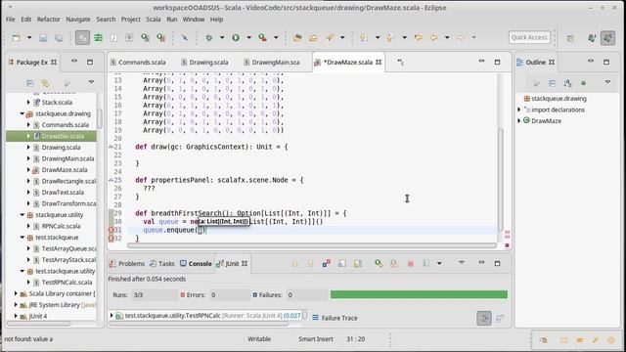This screenshot has width=626, height=352.
Task: Select Stack.scala in Package Explorer
Action: pos(57,102)
